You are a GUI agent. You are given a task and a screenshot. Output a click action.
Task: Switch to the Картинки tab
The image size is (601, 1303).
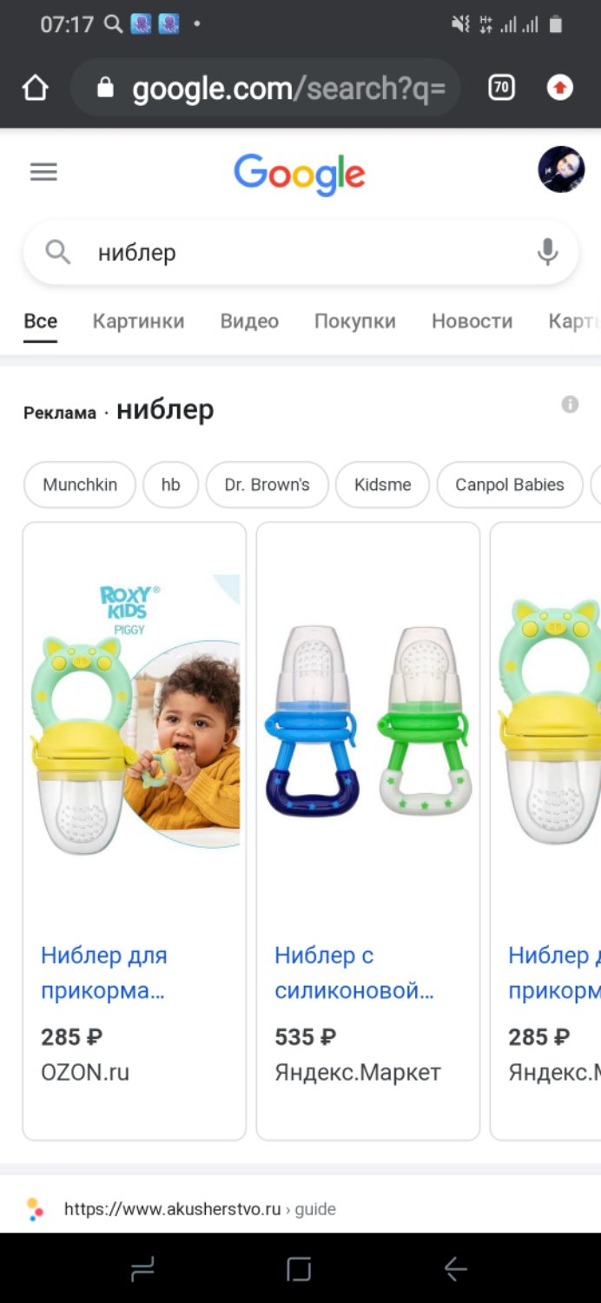point(139,321)
